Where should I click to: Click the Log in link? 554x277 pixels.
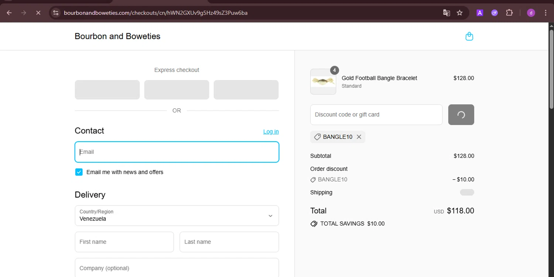[271, 132]
